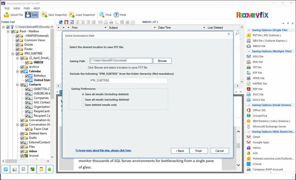Open the VIEW menu

click(x=17, y=9)
